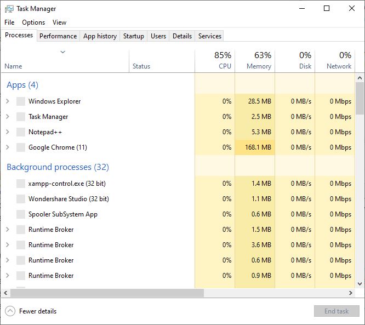Click the Fewer details arrow icon
The height and width of the screenshot is (325, 365).
point(10,311)
